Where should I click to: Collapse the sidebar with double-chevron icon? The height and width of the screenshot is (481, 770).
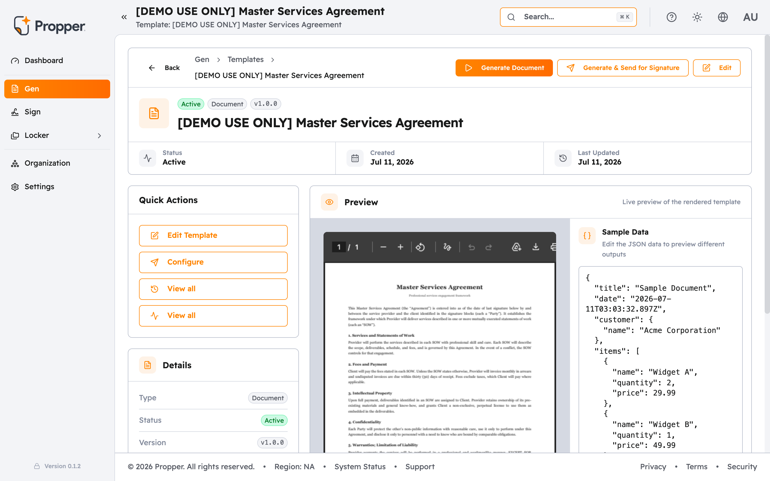124,17
